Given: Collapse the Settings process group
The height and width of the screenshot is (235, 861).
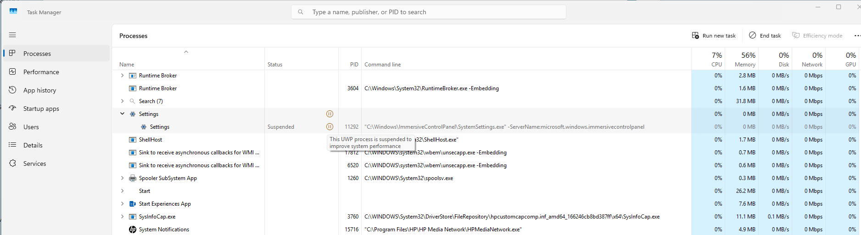Looking at the screenshot, I should click(x=122, y=114).
